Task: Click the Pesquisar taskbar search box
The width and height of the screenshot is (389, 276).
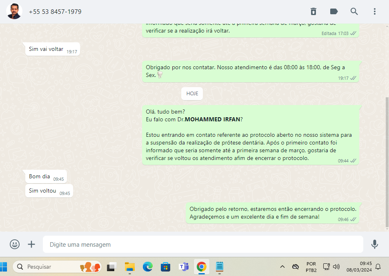Action: [x=57, y=267]
